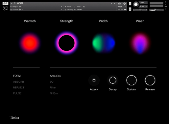Click the Tune knob

pos(136,5)
